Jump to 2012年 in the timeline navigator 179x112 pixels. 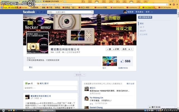point(143,31)
